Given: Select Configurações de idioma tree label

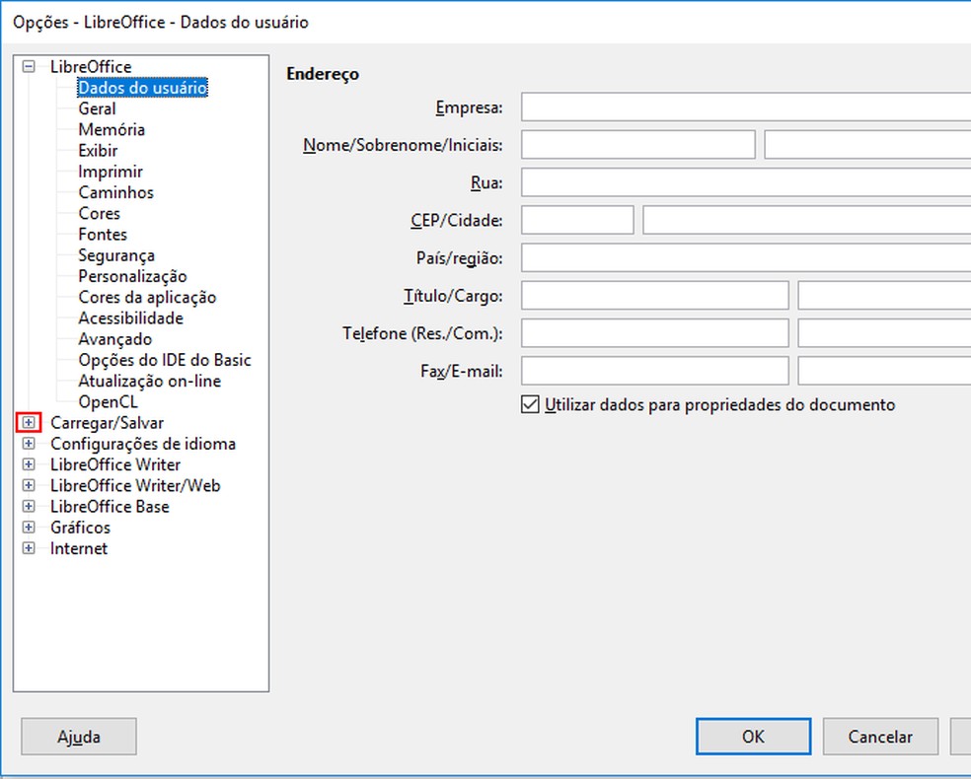Looking at the screenshot, I should tap(143, 444).
